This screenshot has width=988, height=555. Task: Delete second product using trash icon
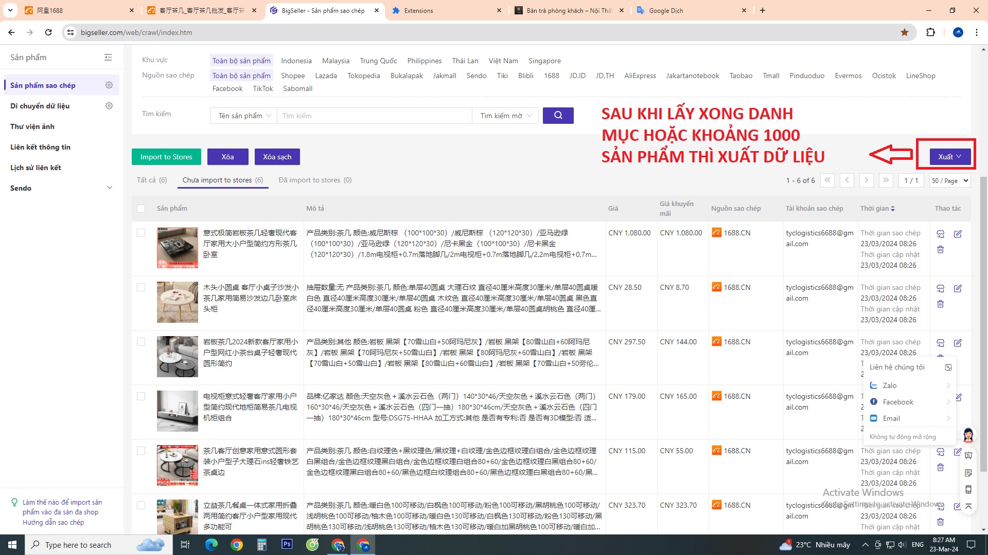coord(940,304)
